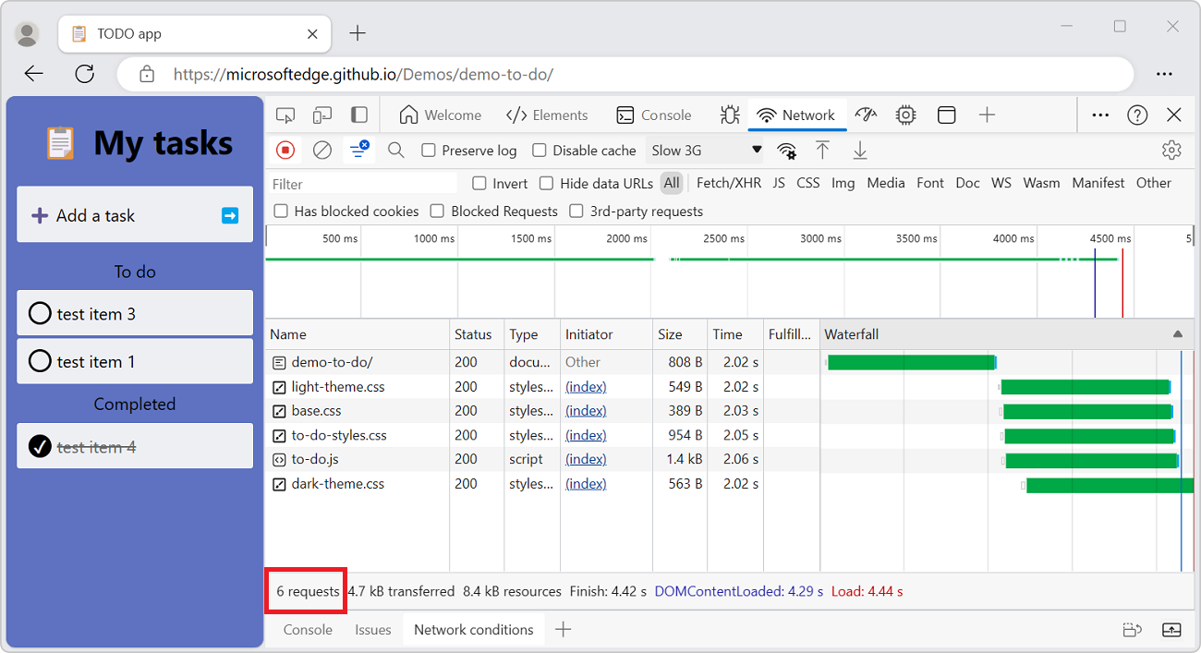
Task: Open more tools with the plus button
Action: point(987,115)
